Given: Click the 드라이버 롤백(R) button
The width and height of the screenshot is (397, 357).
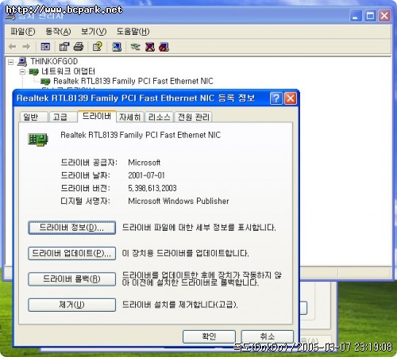Looking at the screenshot, I should tap(71, 279).
